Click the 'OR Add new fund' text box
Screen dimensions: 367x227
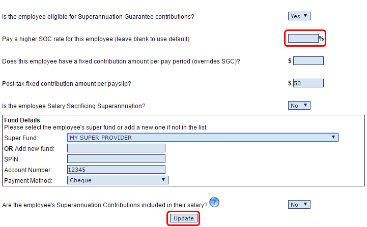(x=116, y=148)
